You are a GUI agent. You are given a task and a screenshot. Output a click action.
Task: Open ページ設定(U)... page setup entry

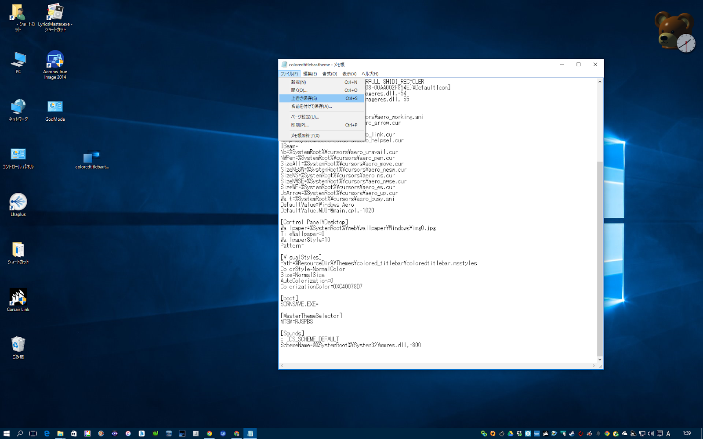tap(322, 117)
